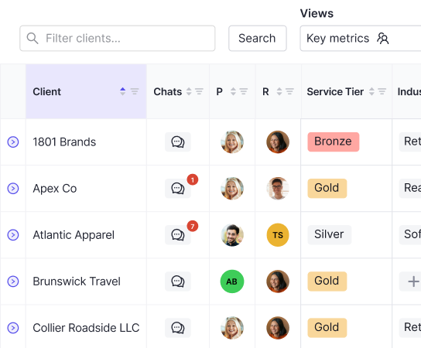
Task: Expand the Apex Co row details
Action: pos(13,189)
